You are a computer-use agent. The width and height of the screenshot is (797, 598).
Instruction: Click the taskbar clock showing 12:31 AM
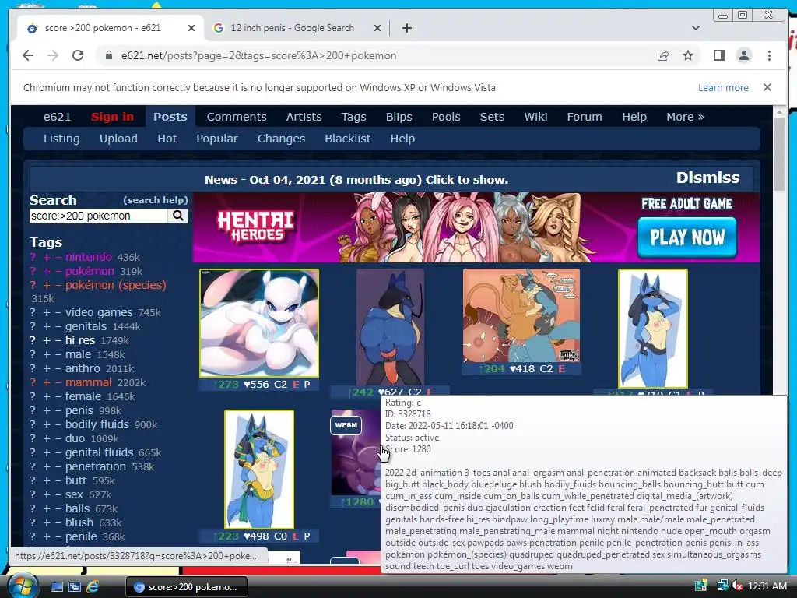[767, 586]
